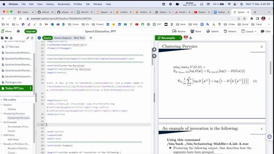Fold code at line 19

pos(45,65)
